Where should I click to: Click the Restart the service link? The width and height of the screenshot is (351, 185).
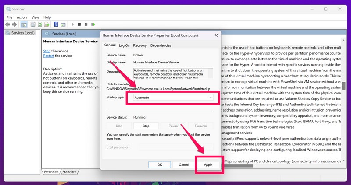tap(48, 56)
